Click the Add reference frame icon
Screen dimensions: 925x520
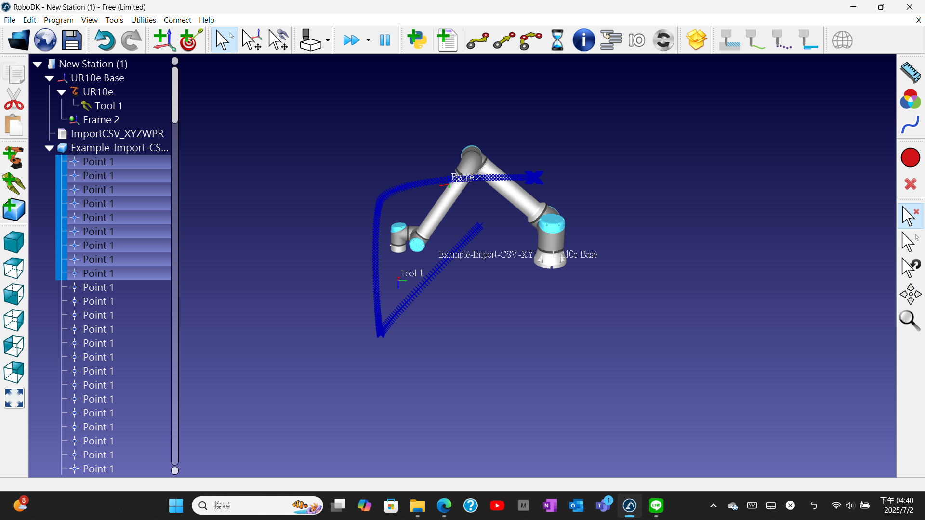164,40
